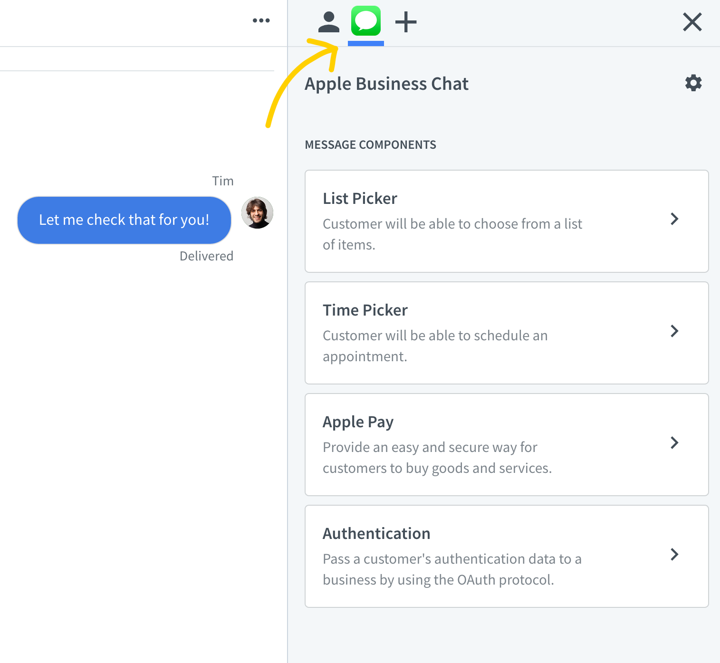
Task: Click Tim's avatar photo
Action: 257,213
